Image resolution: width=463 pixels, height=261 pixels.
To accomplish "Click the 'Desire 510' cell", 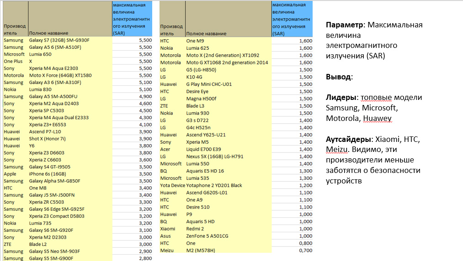I will (229, 207).
